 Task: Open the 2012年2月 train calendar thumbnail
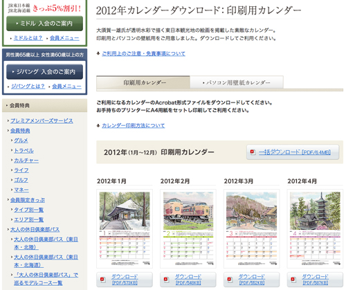188,229
